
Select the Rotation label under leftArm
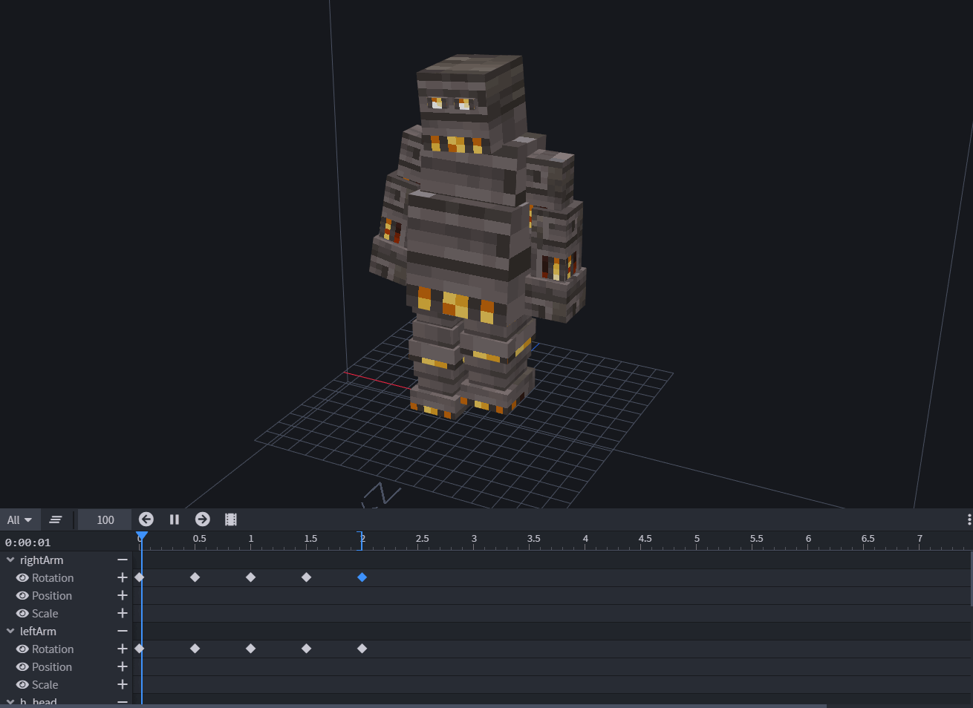click(53, 649)
